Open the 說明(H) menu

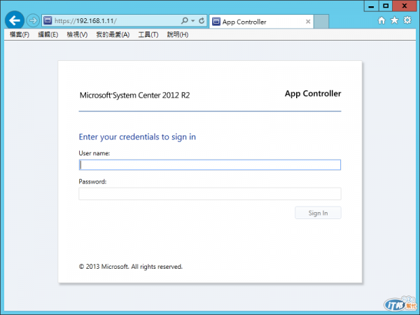(x=178, y=34)
